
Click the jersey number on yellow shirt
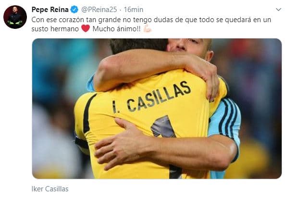[163, 127]
